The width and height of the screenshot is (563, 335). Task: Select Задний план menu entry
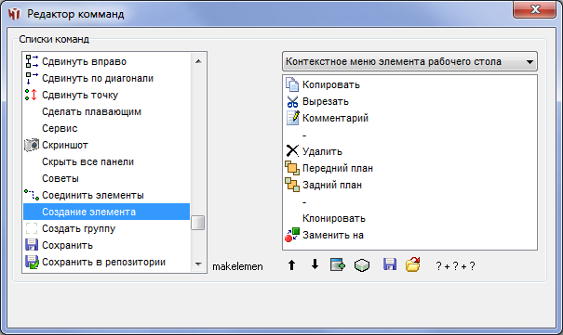pos(332,185)
